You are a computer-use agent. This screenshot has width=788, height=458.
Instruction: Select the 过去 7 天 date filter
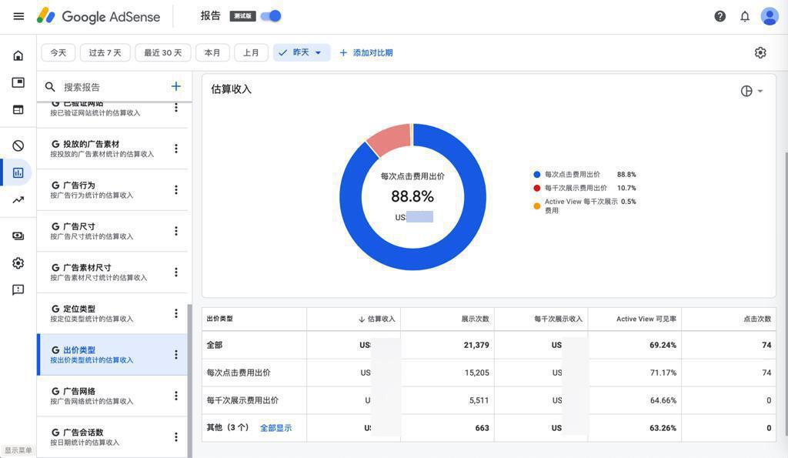(x=105, y=53)
